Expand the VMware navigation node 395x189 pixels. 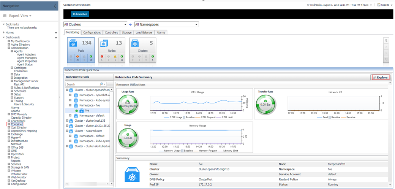9,171
